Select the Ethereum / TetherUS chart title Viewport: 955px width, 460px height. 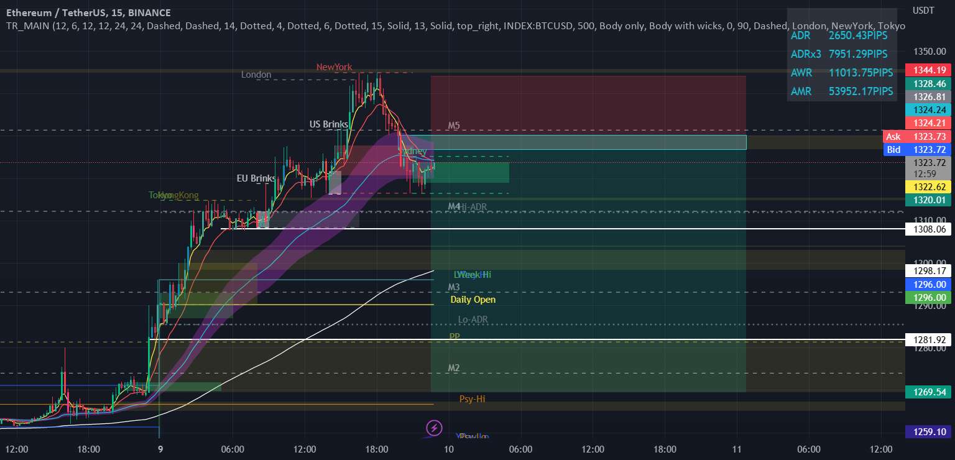[x=89, y=13]
